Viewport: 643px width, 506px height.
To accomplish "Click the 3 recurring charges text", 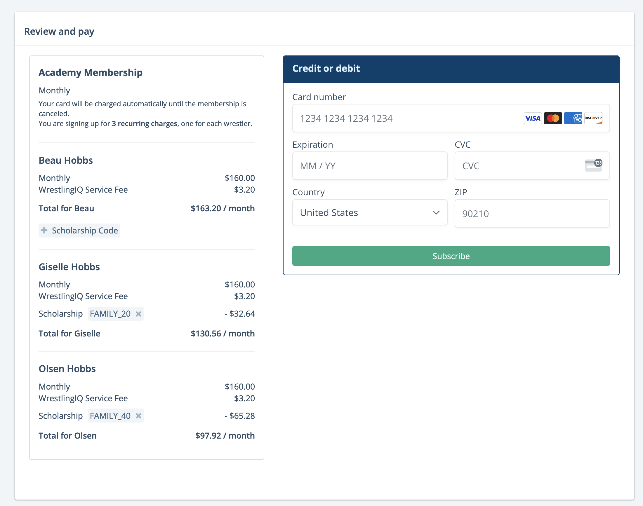I will pyautogui.click(x=145, y=123).
